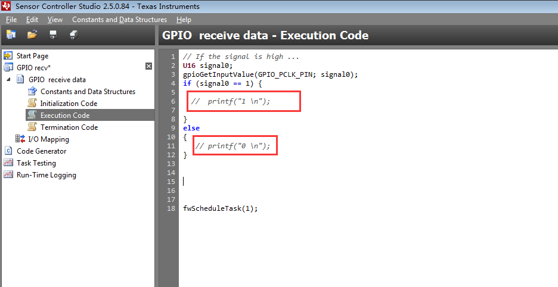Click the Code Generator icon
558x287 pixels.
pos(8,151)
